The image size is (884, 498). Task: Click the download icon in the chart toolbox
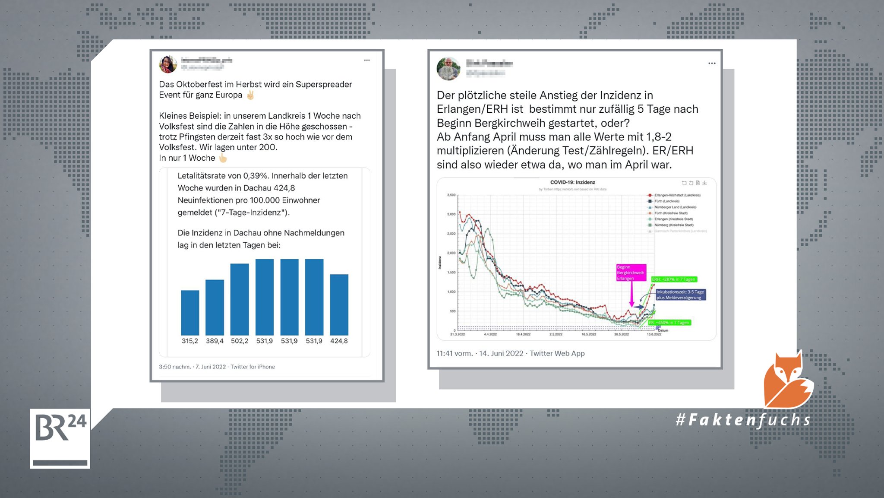coord(704,183)
